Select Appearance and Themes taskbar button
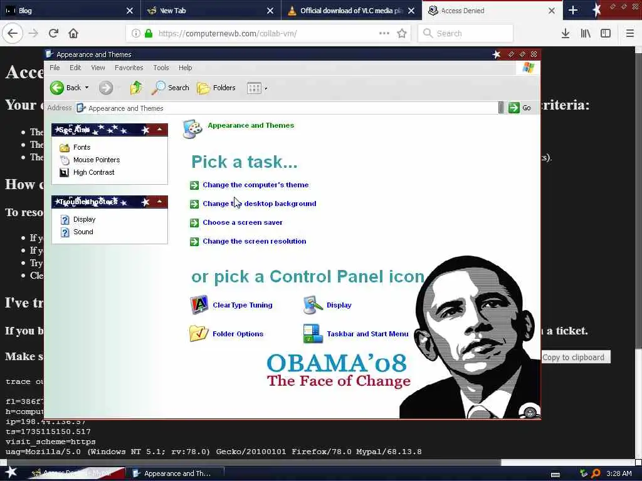 click(175, 473)
